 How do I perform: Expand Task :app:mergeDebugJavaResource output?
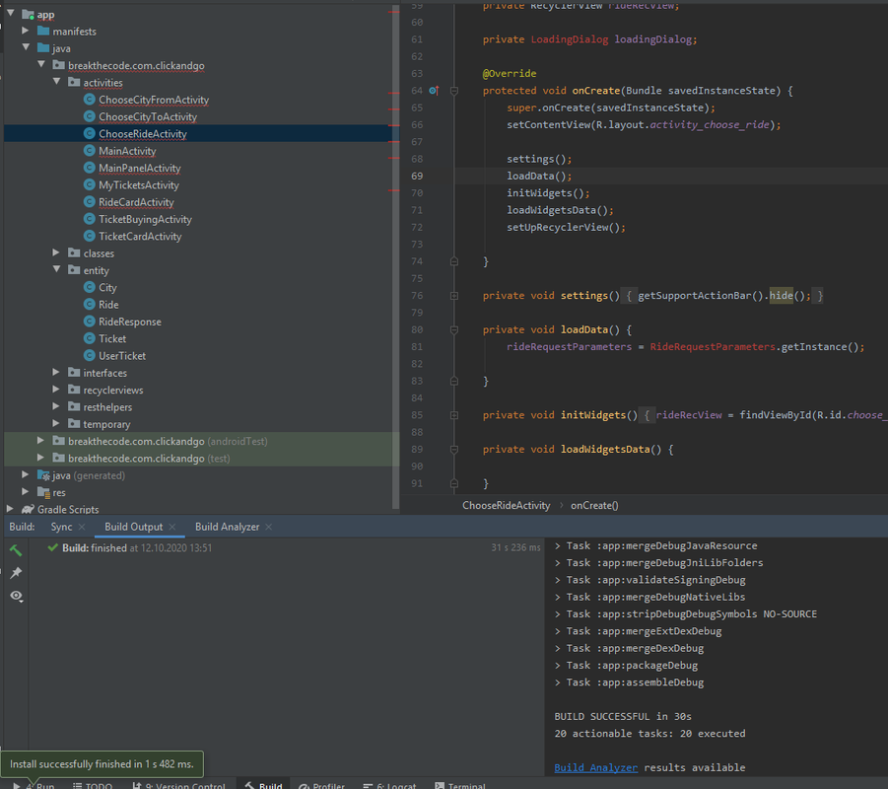point(558,545)
